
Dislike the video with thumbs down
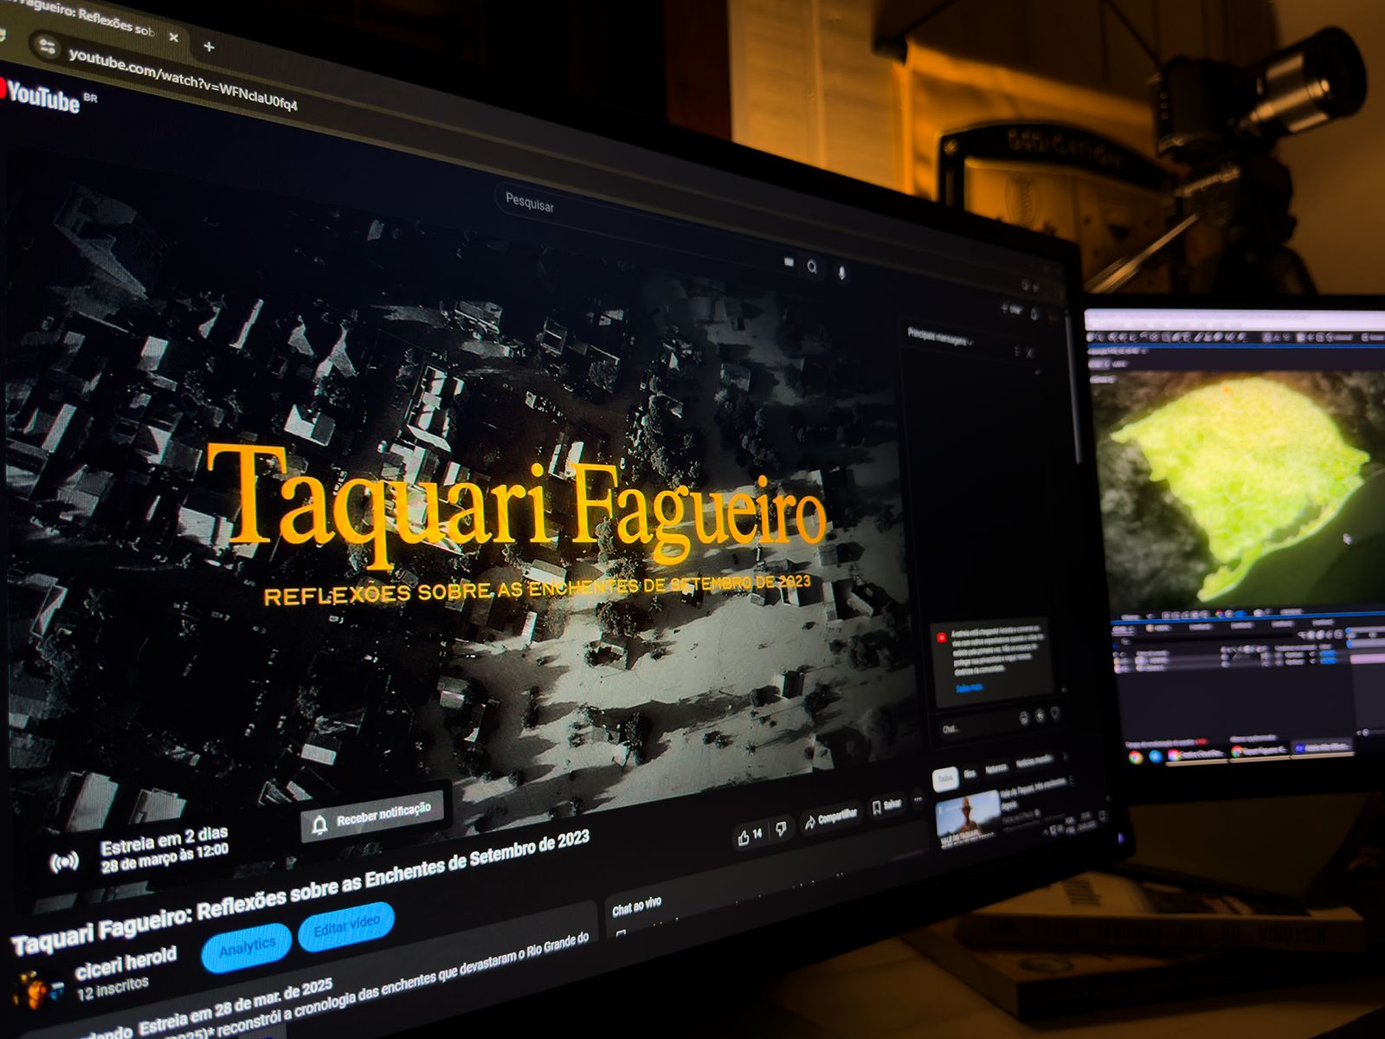tap(781, 829)
